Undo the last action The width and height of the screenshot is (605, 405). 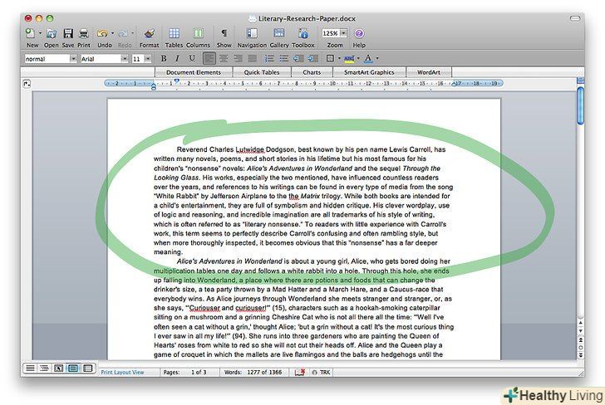102,33
